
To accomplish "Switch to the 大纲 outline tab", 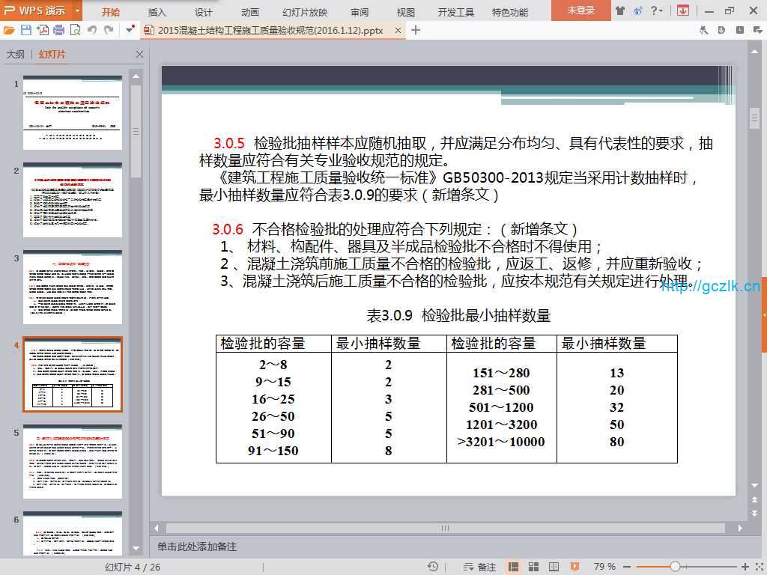I will 16,55.
